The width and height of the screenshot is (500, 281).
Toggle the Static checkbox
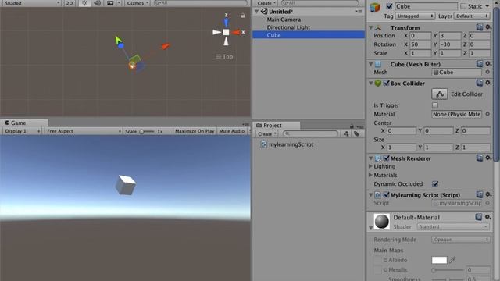[463, 6]
